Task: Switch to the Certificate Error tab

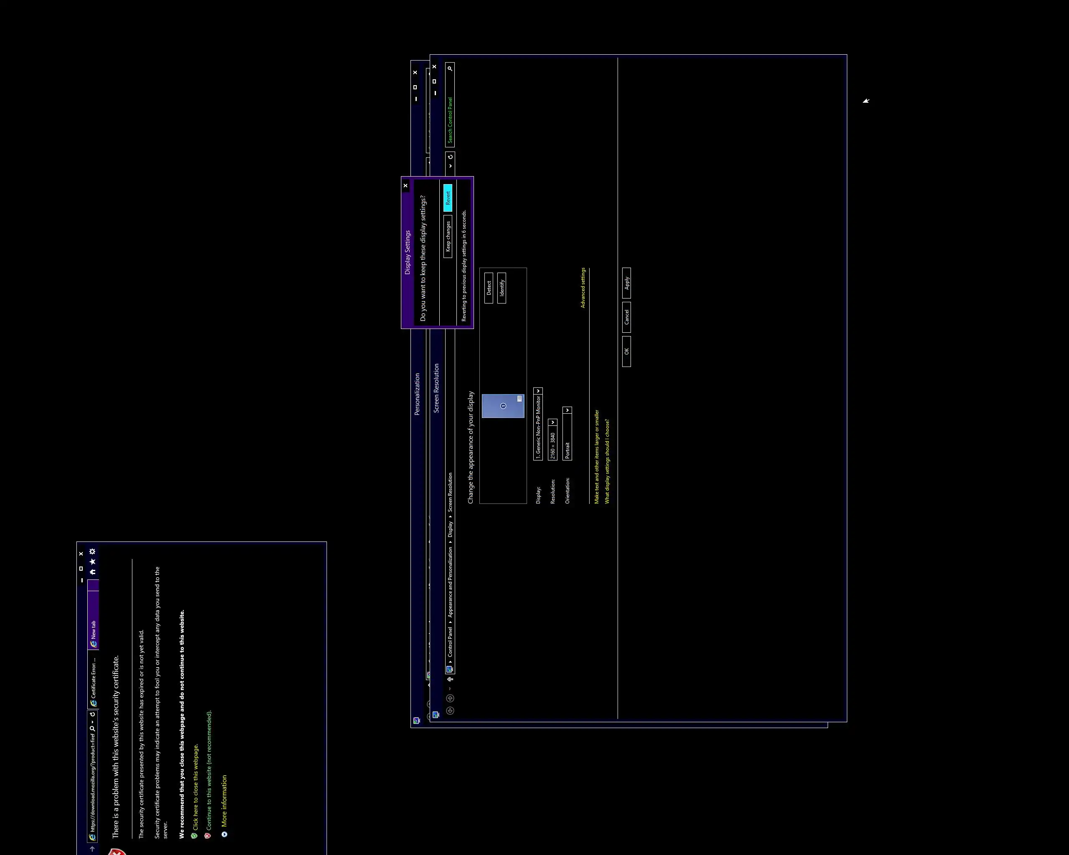Action: 93,680
